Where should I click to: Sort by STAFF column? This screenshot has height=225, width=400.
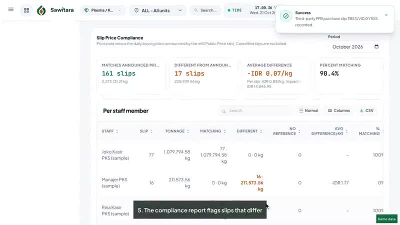coord(110,131)
